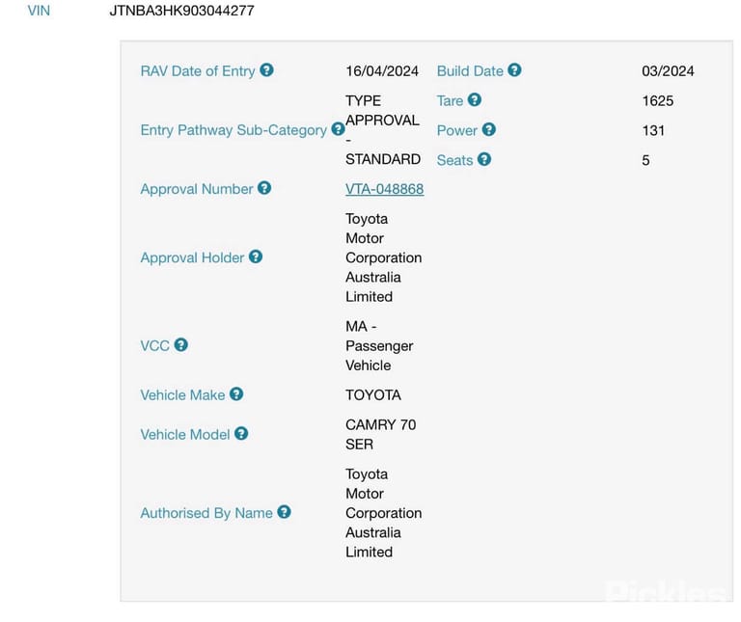Screen dimensions: 741x622
Task: Click help icon beside Approval Number
Action: pos(264,188)
